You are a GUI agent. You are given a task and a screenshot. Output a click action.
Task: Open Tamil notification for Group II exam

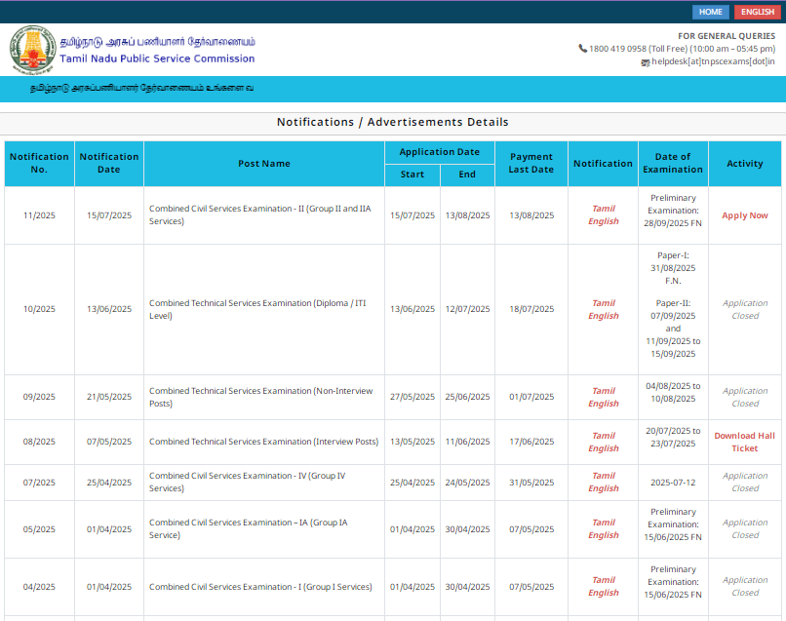[x=603, y=208]
